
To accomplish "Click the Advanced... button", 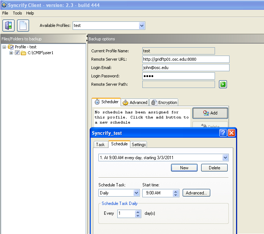I will click(196, 193).
